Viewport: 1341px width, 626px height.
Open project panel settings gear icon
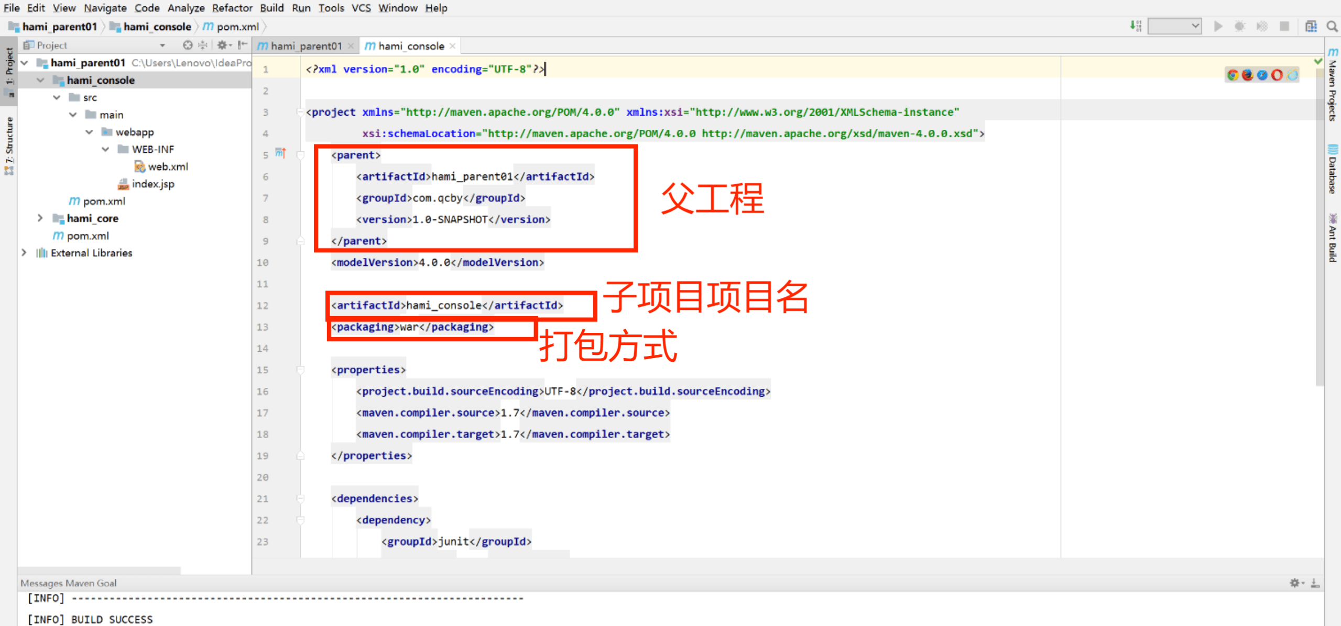(x=223, y=45)
